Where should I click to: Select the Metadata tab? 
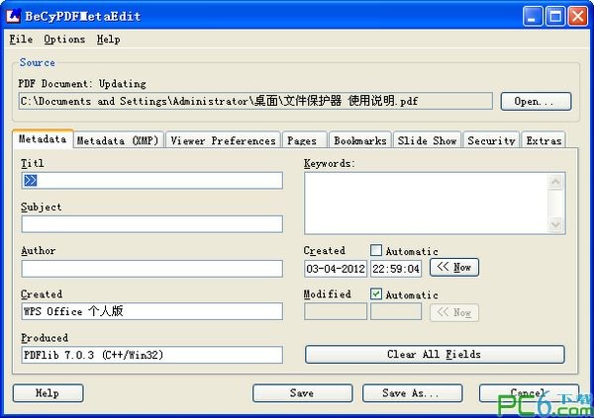tap(43, 138)
